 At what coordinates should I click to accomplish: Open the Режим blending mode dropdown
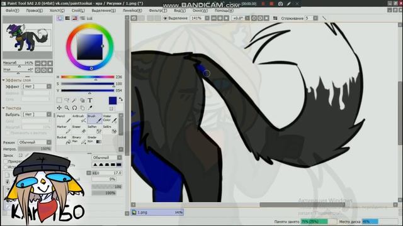click(x=35, y=143)
